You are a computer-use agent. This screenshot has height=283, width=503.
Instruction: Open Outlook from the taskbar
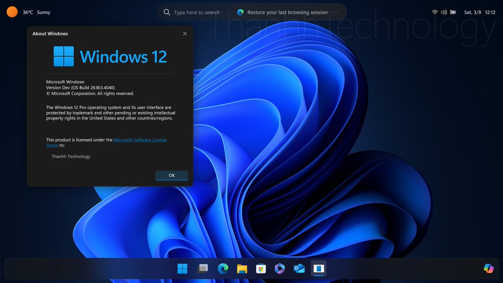point(299,269)
